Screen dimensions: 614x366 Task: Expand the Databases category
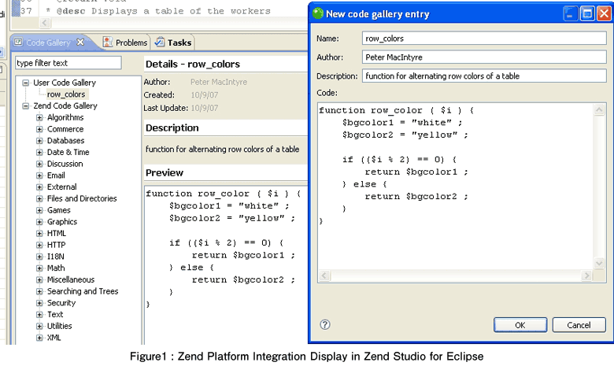[x=39, y=141]
